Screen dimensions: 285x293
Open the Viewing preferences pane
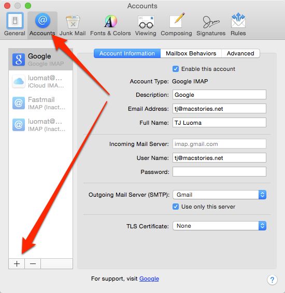click(146, 25)
